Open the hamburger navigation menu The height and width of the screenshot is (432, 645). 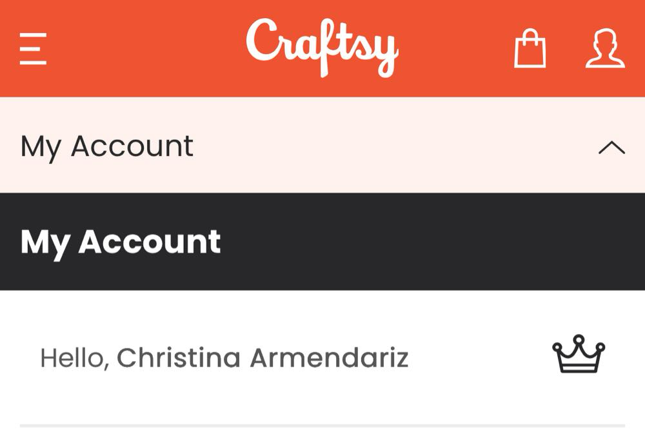click(x=33, y=49)
